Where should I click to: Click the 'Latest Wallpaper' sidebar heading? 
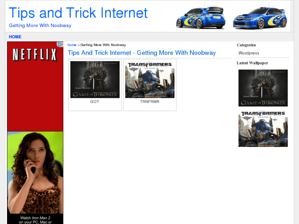pyautogui.click(x=252, y=63)
